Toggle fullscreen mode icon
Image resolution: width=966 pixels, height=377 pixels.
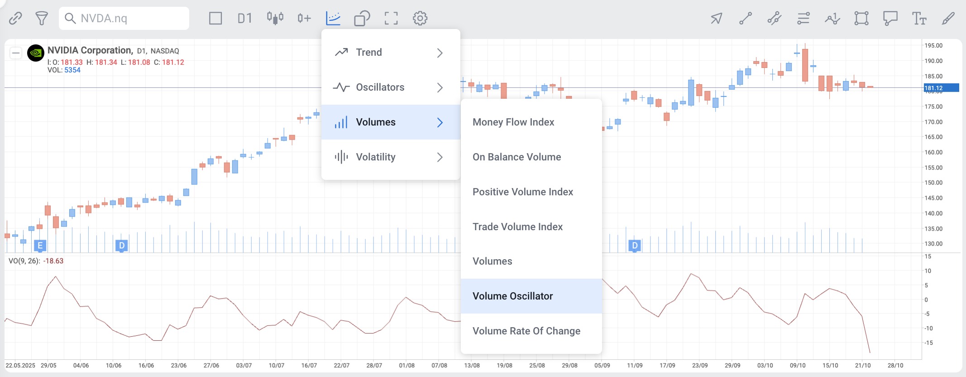click(x=391, y=19)
